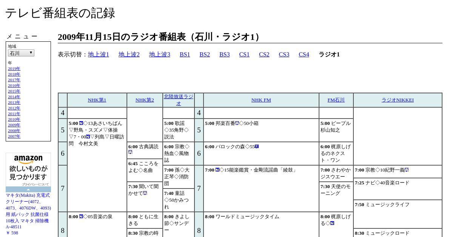This screenshot has height=237, width=453.
Task: Click the icon beside 7:30 聞いて聞かせて
Action: pos(145,193)
